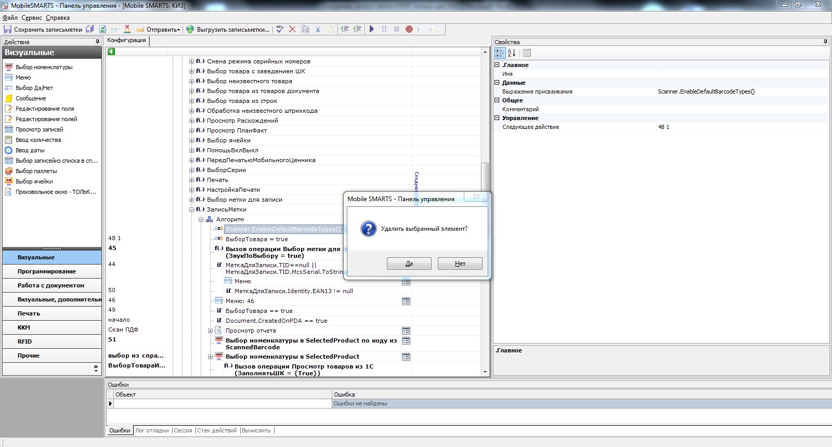Image resolution: width=832 pixels, height=447 pixels.
Task: Collapse the 'Управление' property group
Action: [x=497, y=118]
